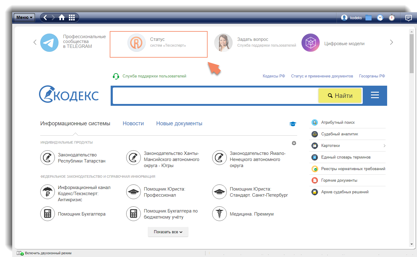Click the vertical scrollbar thumb
This screenshot has width=417, height=257.
[412, 53]
